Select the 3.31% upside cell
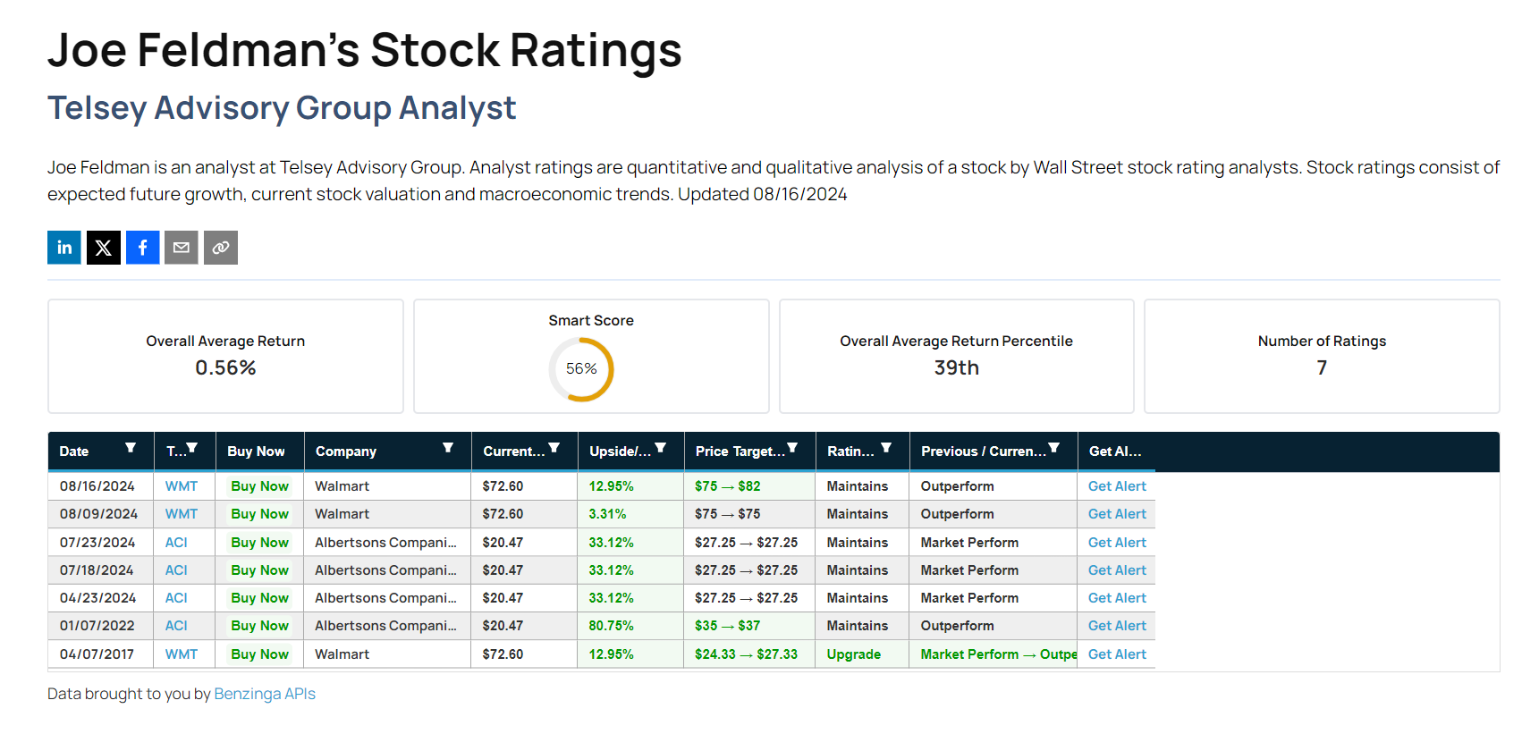The width and height of the screenshot is (1522, 734). coord(630,514)
